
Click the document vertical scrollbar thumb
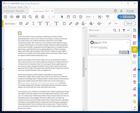click(x=84, y=67)
